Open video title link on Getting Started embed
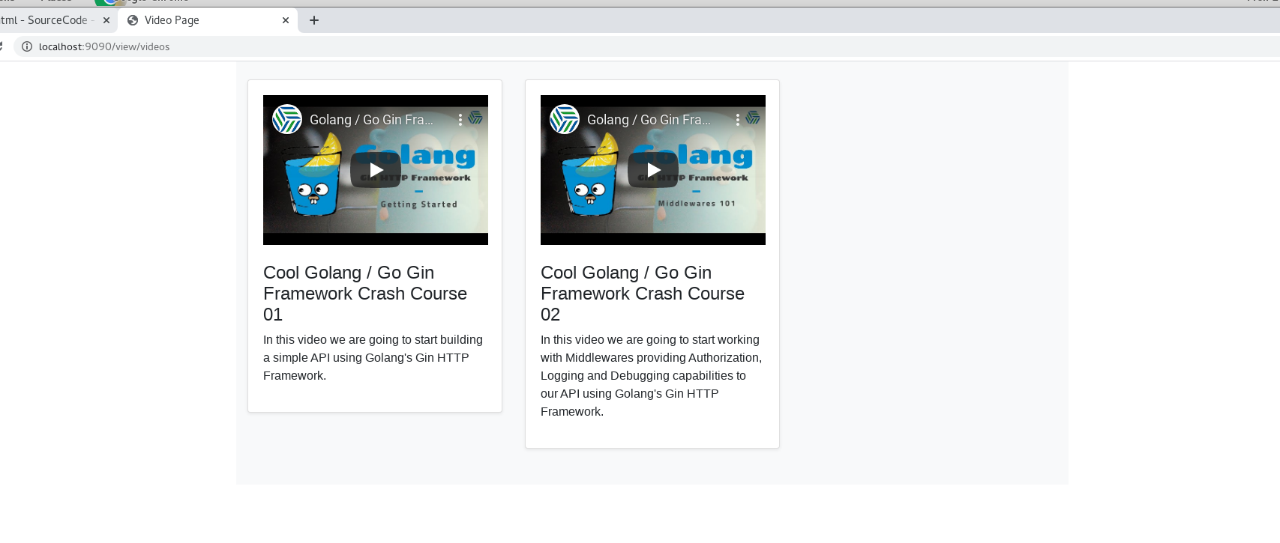Image resolution: width=1280 pixels, height=543 pixels. [x=371, y=120]
